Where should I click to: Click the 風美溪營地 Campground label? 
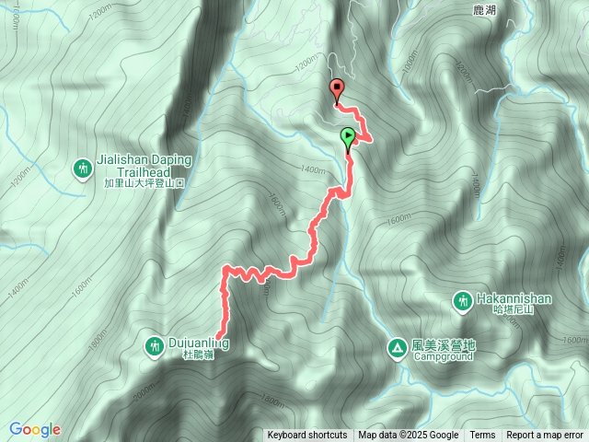click(x=444, y=350)
